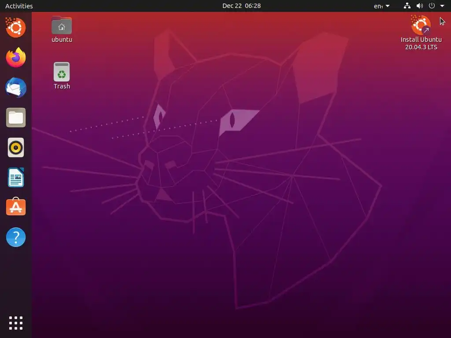Launch Rhythmbox music player

coord(16,147)
